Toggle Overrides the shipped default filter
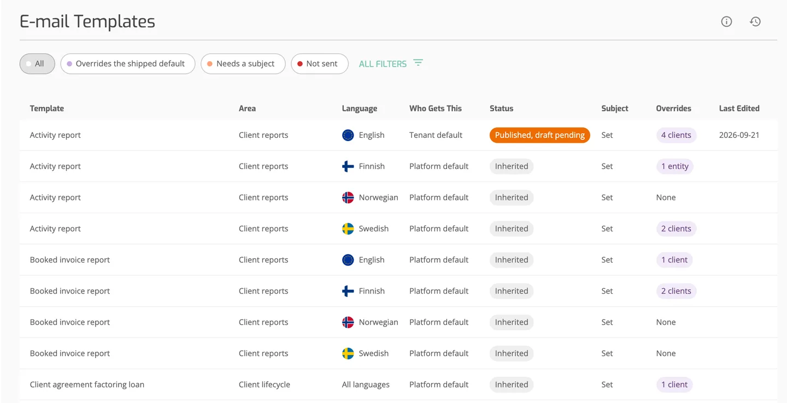Image resolution: width=787 pixels, height=403 pixels. coord(128,63)
